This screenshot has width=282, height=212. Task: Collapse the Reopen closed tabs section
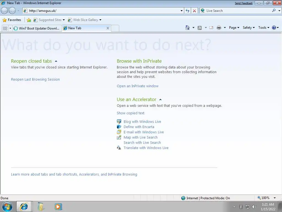point(56,61)
